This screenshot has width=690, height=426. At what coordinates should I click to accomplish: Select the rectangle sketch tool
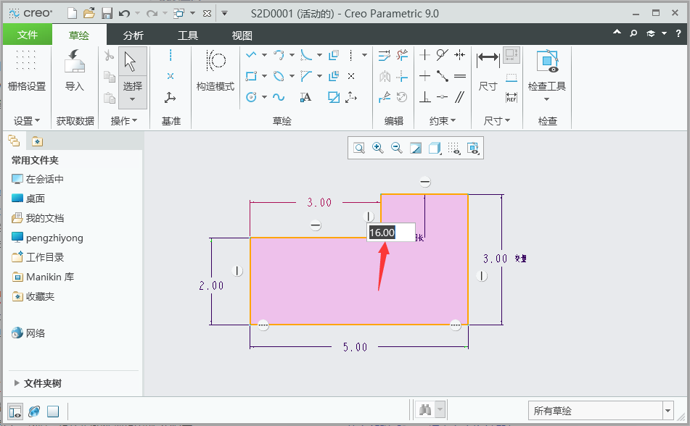pos(251,76)
